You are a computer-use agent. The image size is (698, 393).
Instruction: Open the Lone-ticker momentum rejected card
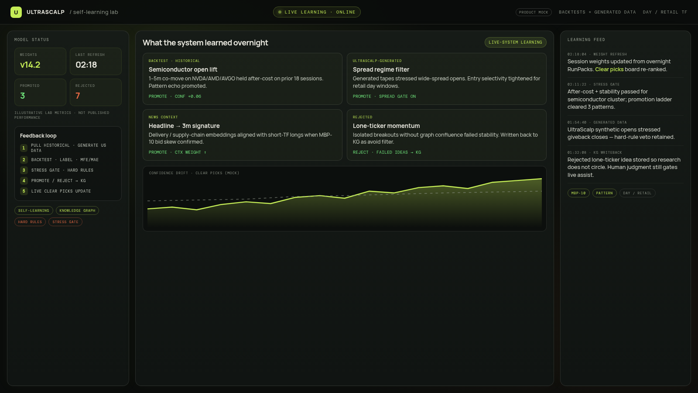pyautogui.click(x=446, y=135)
